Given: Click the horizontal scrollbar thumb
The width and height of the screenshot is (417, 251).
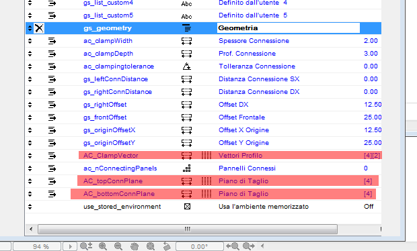Looking at the screenshot, I should (x=188, y=229).
